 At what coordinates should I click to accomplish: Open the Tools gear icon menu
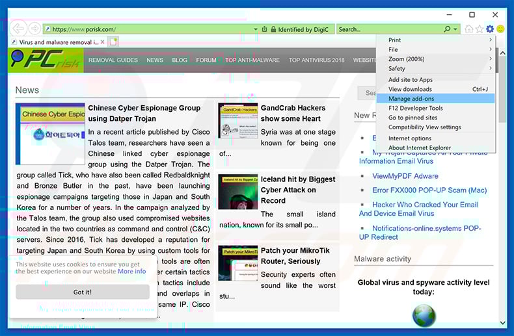(x=490, y=29)
